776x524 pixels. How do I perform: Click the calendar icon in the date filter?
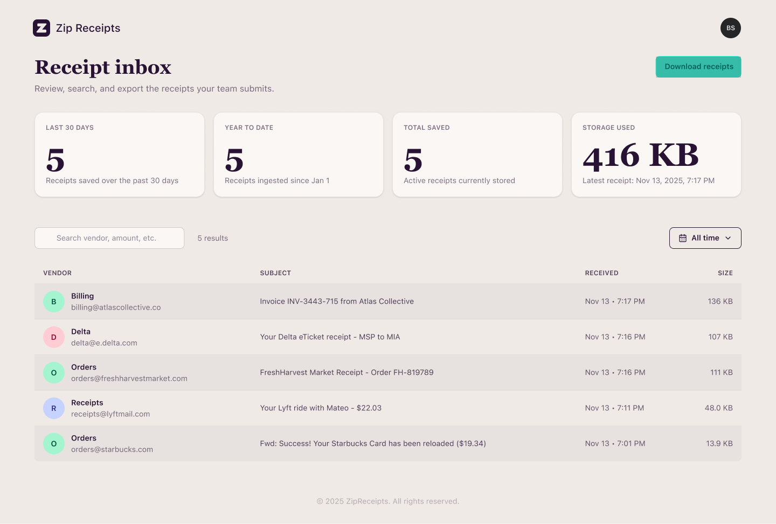click(x=683, y=237)
